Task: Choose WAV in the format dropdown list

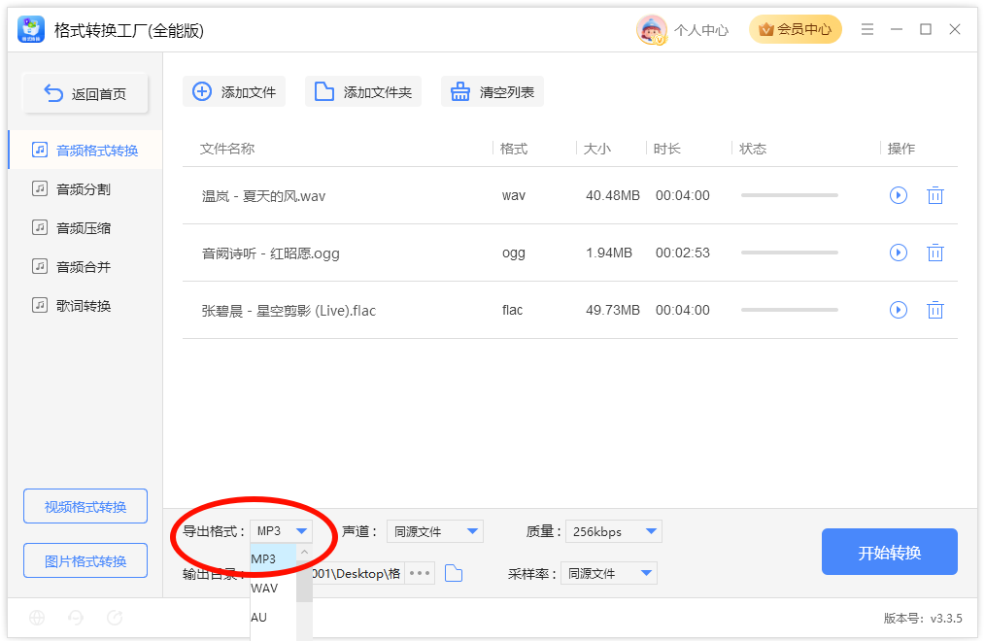Action: coord(273,589)
